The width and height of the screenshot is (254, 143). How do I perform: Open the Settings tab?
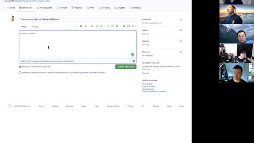click(x=135, y=8)
